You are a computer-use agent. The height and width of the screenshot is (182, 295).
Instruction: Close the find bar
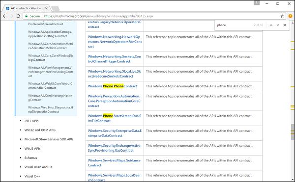(285, 25)
